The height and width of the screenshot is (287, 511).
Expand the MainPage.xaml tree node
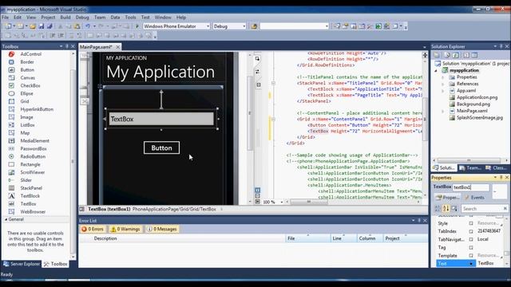[443, 111]
